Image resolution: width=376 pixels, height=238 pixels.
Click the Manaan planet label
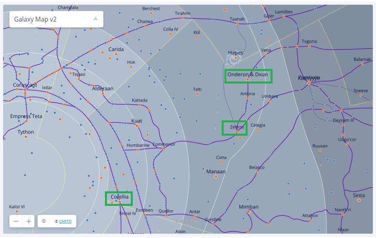[216, 171]
